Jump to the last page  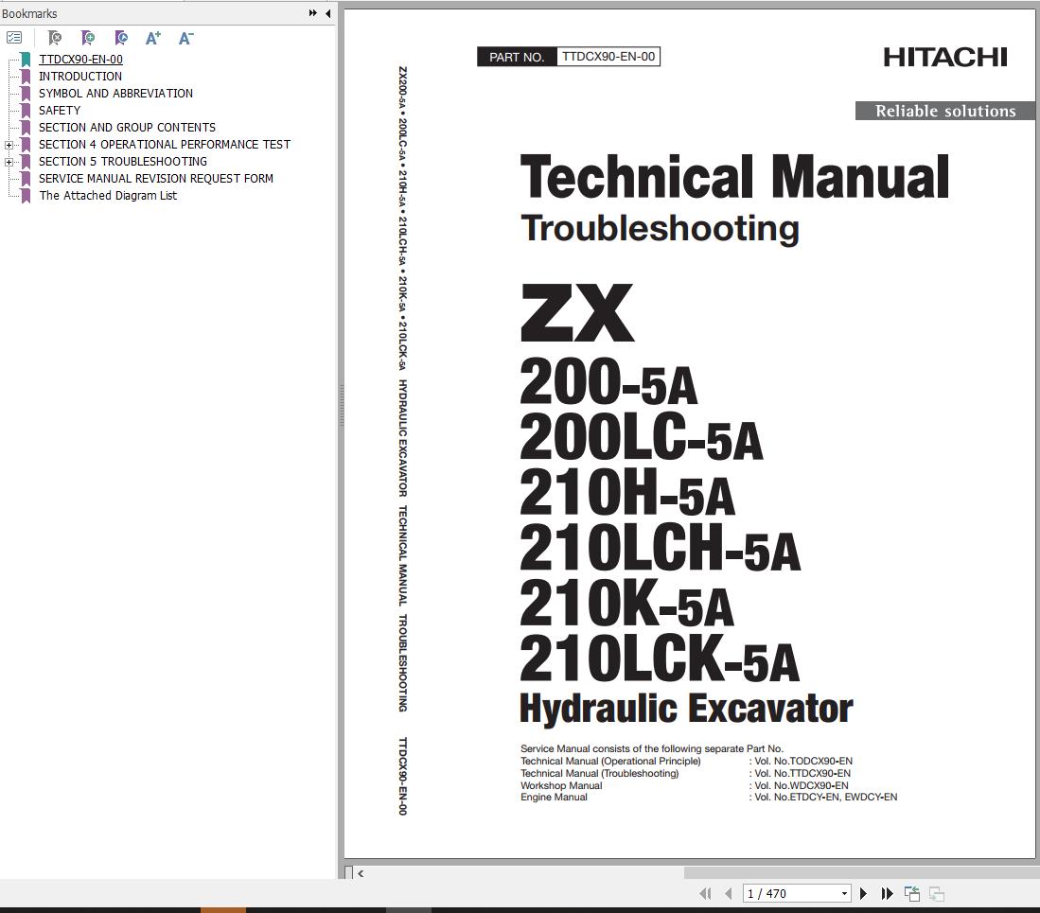coord(888,893)
